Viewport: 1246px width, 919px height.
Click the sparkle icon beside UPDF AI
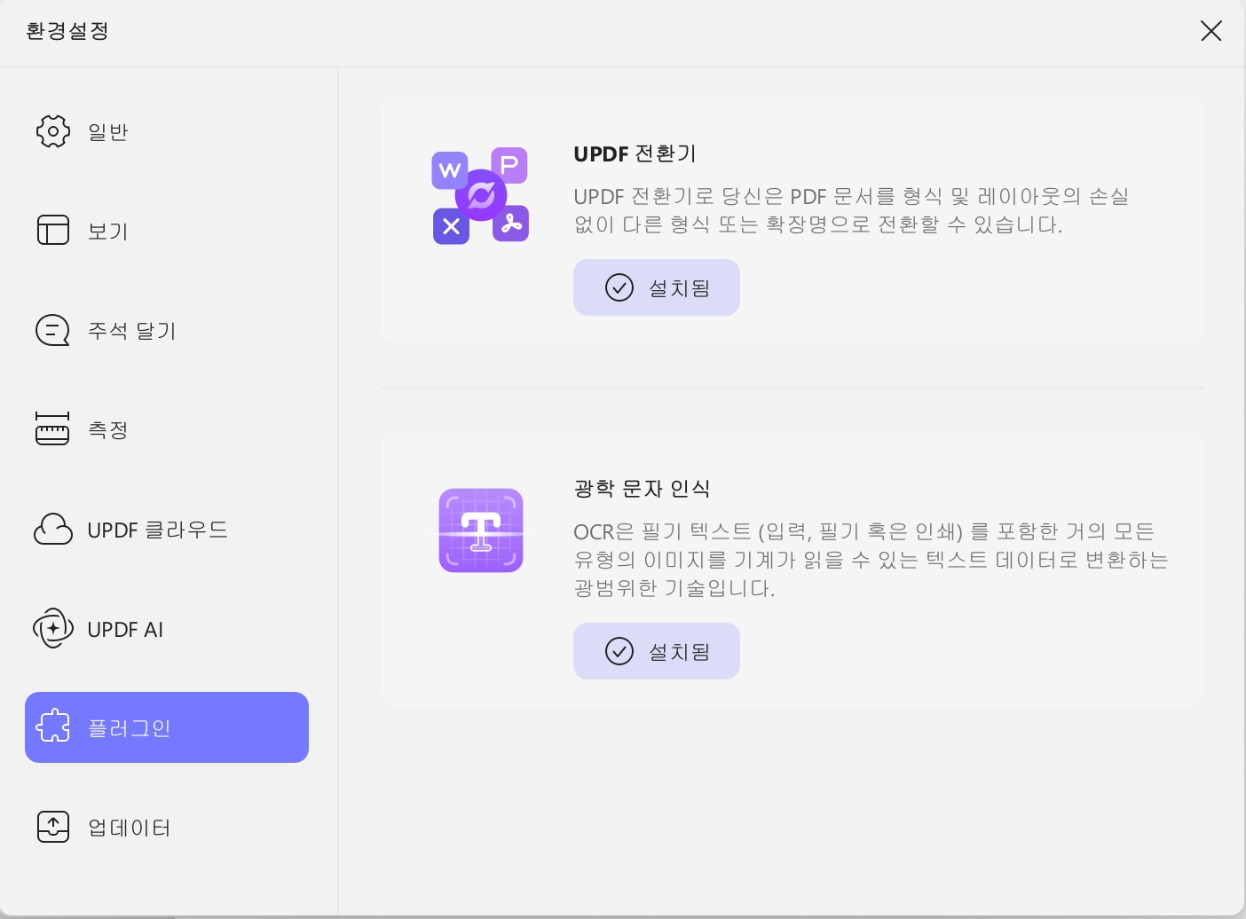coord(53,629)
